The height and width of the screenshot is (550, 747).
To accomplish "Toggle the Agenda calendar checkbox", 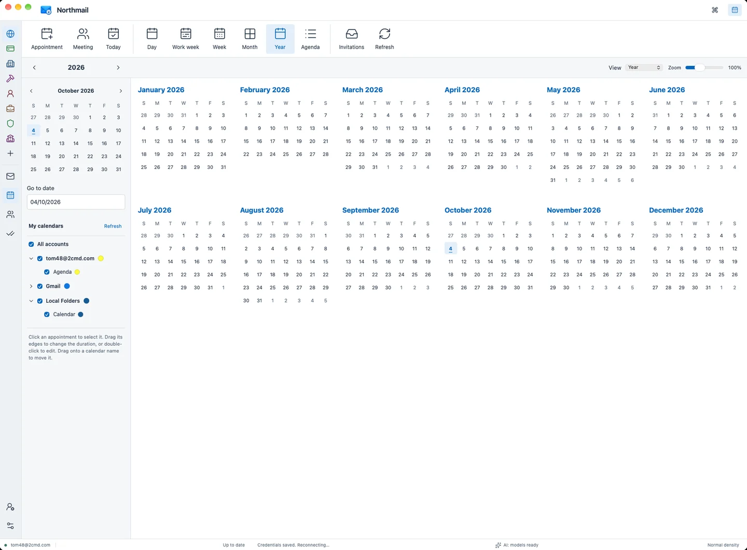I will pos(47,272).
